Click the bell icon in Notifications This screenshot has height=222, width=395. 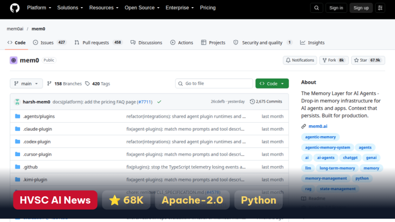pyautogui.click(x=288, y=60)
